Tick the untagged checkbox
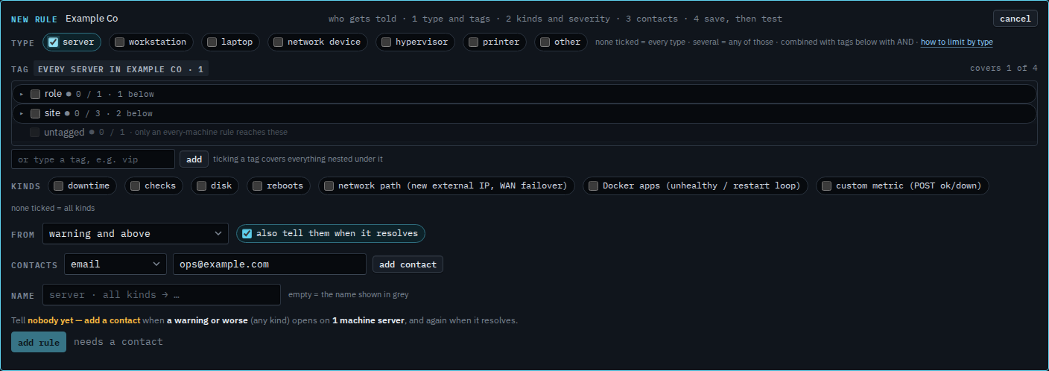 35,133
